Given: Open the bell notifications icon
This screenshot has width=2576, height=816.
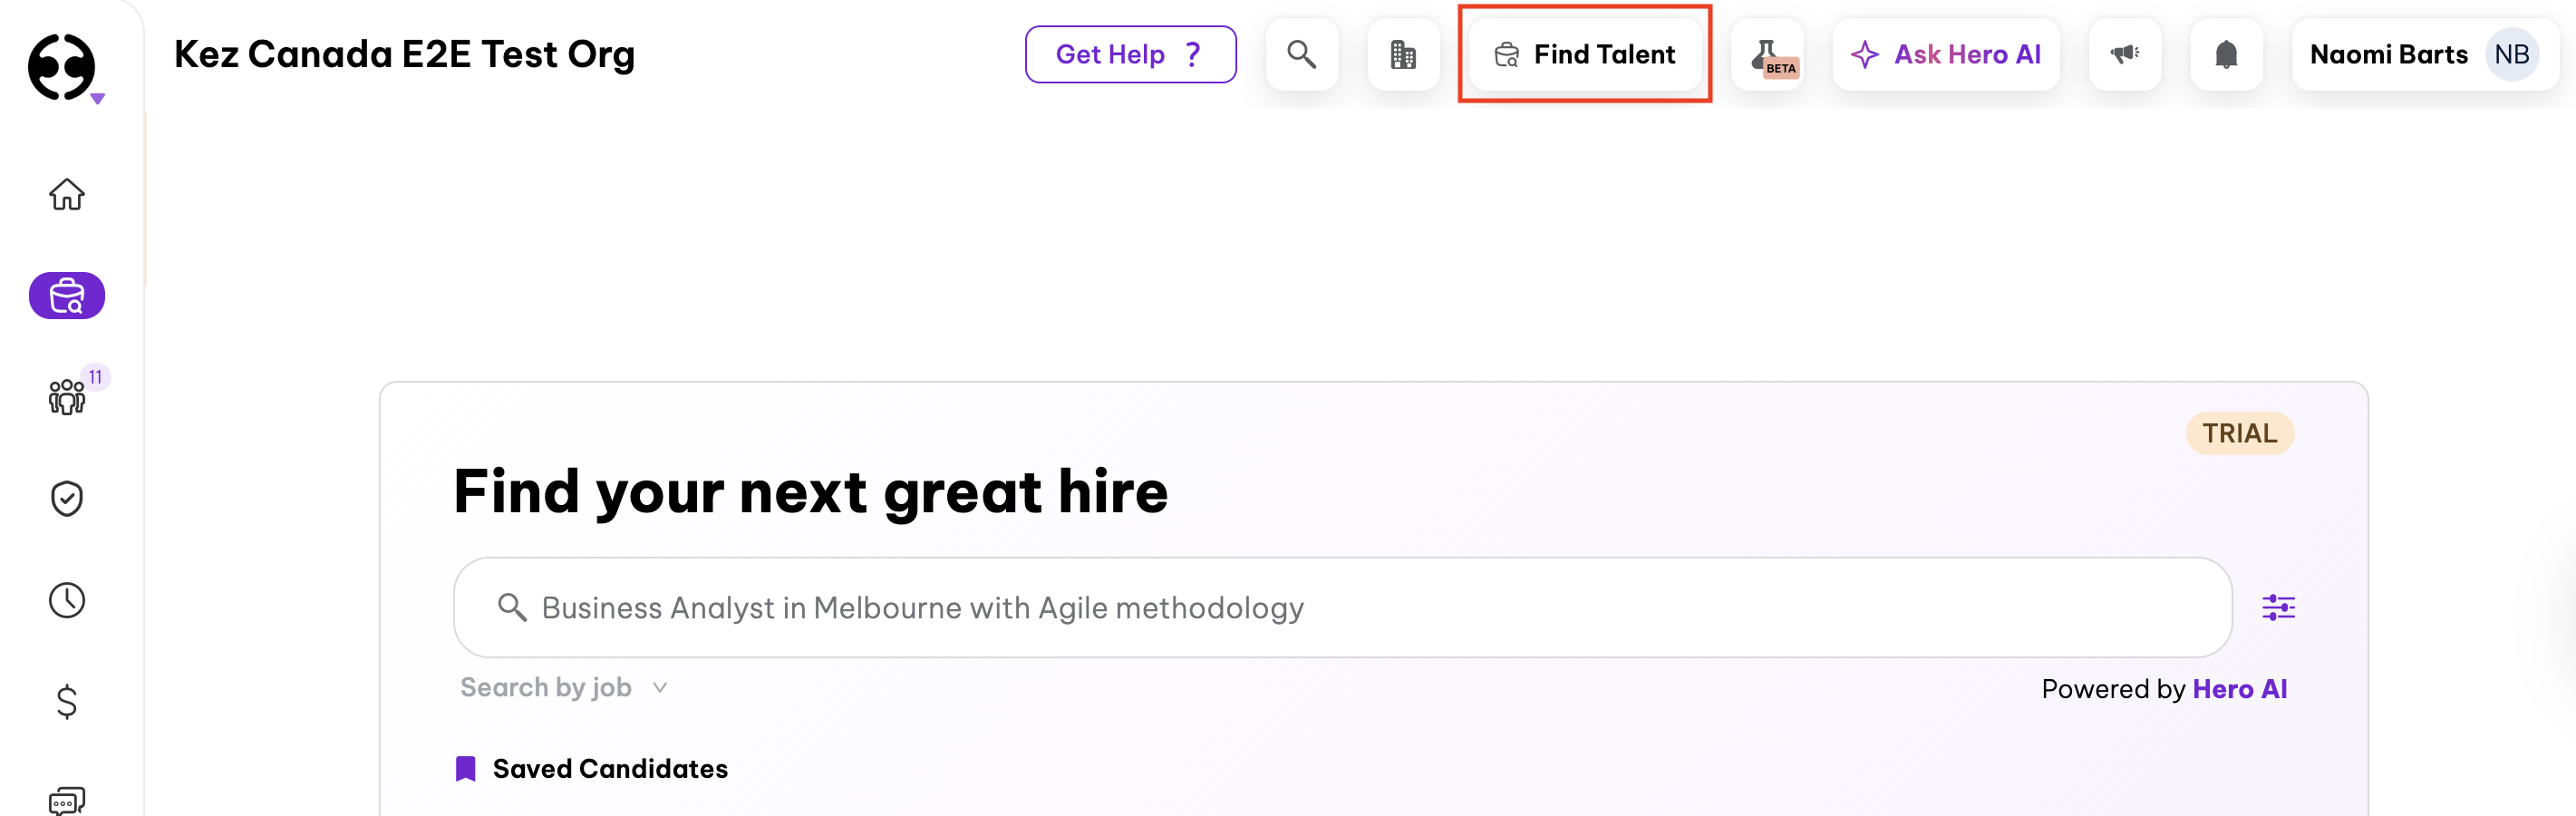Looking at the screenshot, I should [x=2227, y=54].
